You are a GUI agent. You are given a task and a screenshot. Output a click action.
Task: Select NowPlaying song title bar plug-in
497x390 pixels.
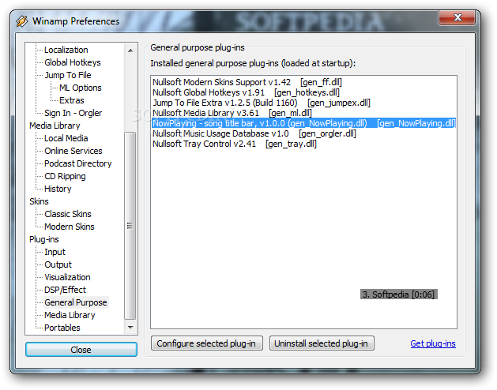coord(303,123)
